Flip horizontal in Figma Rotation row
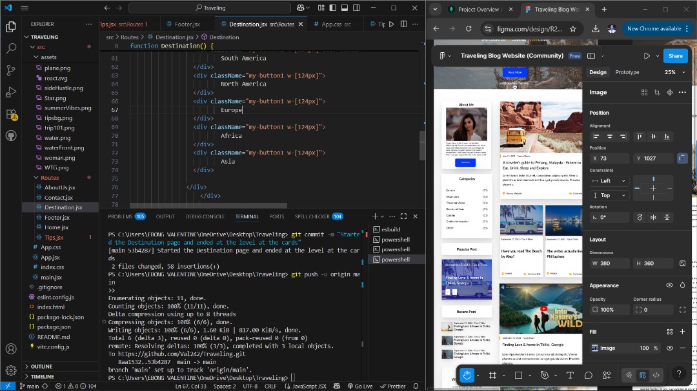697x391 pixels. click(x=653, y=218)
